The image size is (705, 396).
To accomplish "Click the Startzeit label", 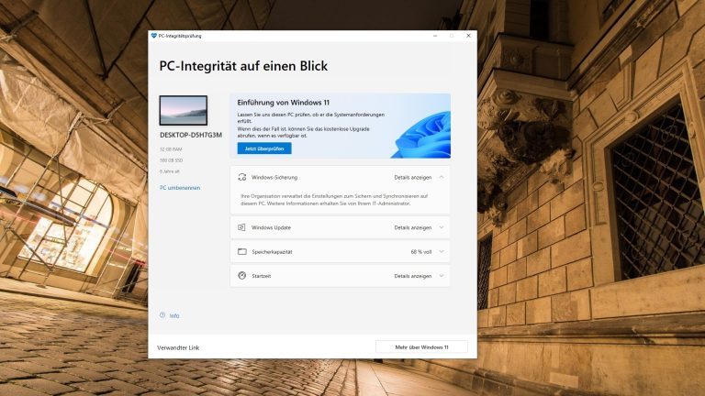I will (x=262, y=276).
